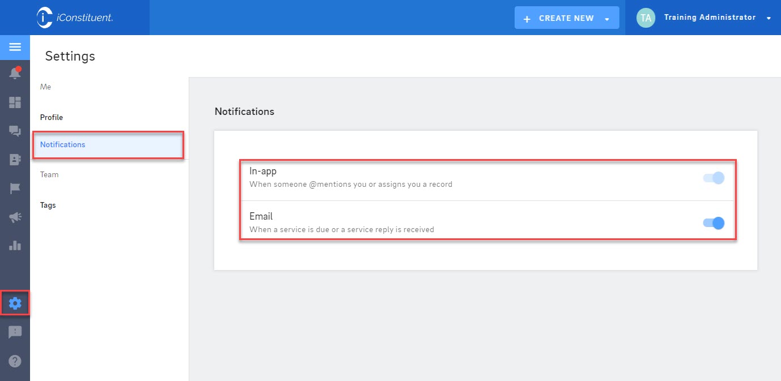Click the iConstituent logo
Viewport: 781px width, 381px height.
pyautogui.click(x=75, y=18)
